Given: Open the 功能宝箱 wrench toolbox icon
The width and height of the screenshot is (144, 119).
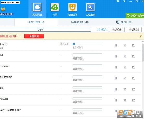Looking at the screenshot, I should click(x=90, y=7).
